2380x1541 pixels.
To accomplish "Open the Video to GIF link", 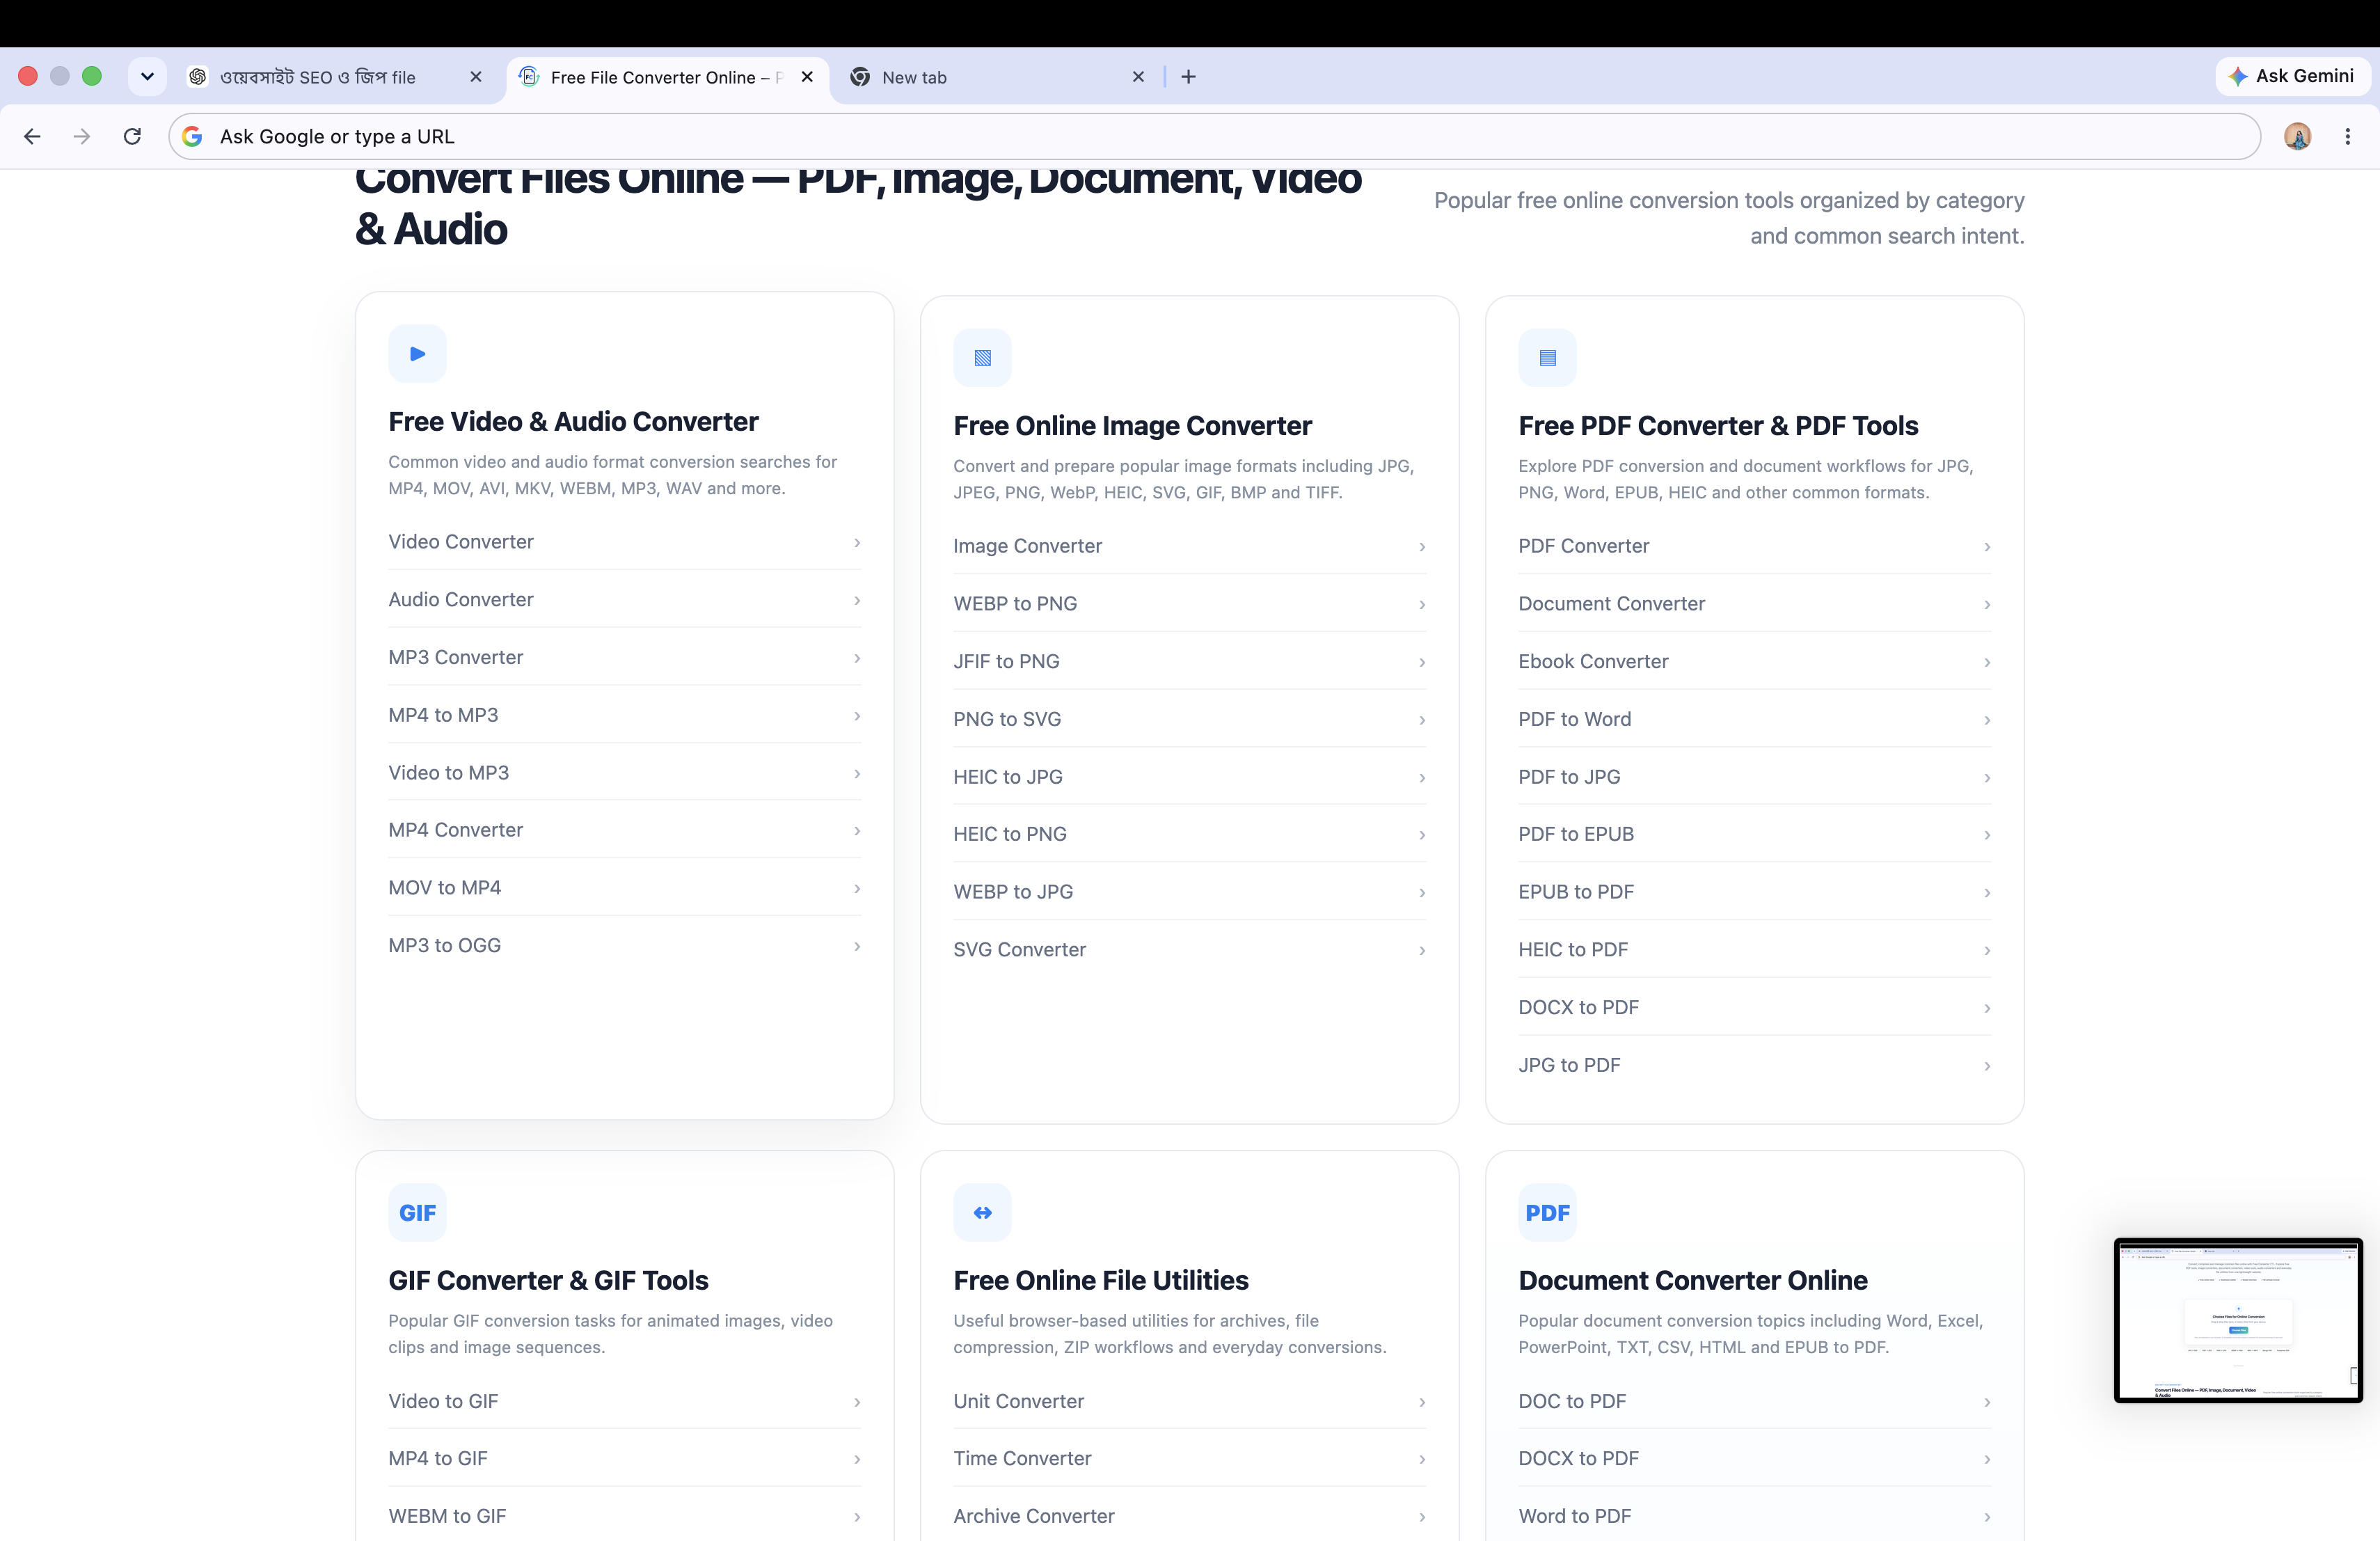I will 624,1401.
